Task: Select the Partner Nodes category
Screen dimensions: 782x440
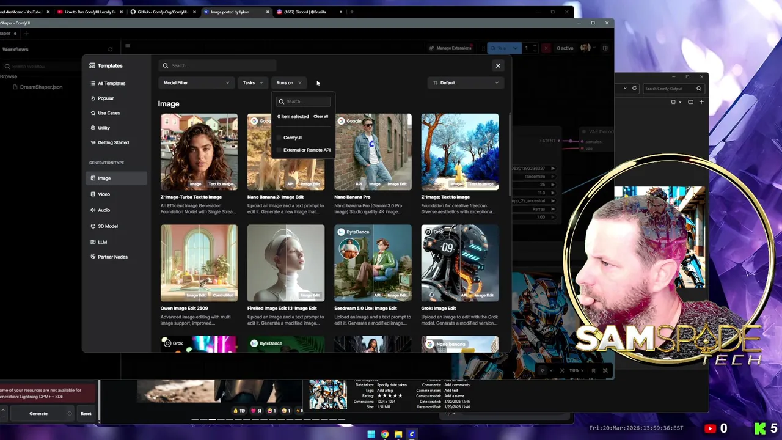Action: tap(117, 257)
